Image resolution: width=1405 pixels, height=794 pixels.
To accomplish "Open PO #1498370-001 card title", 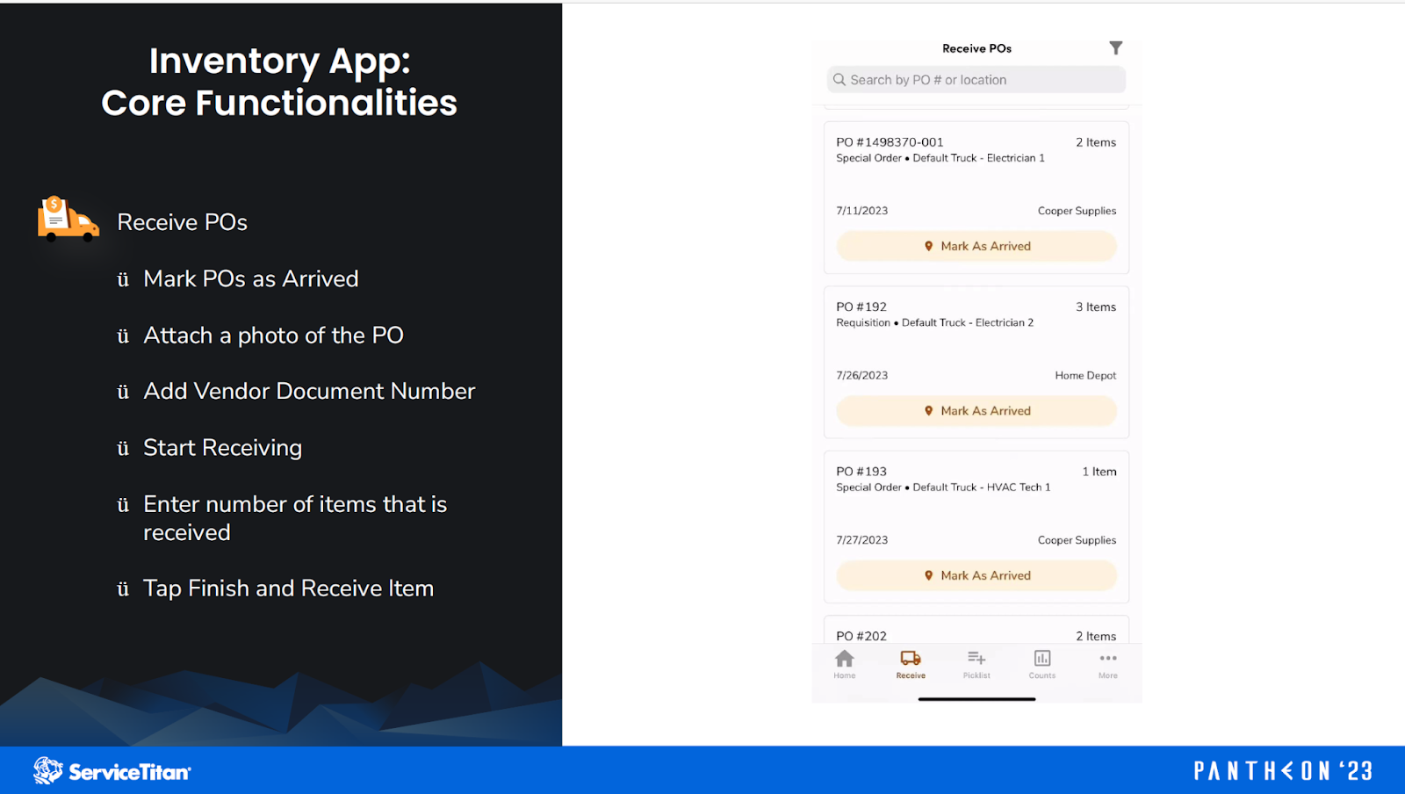I will [890, 142].
